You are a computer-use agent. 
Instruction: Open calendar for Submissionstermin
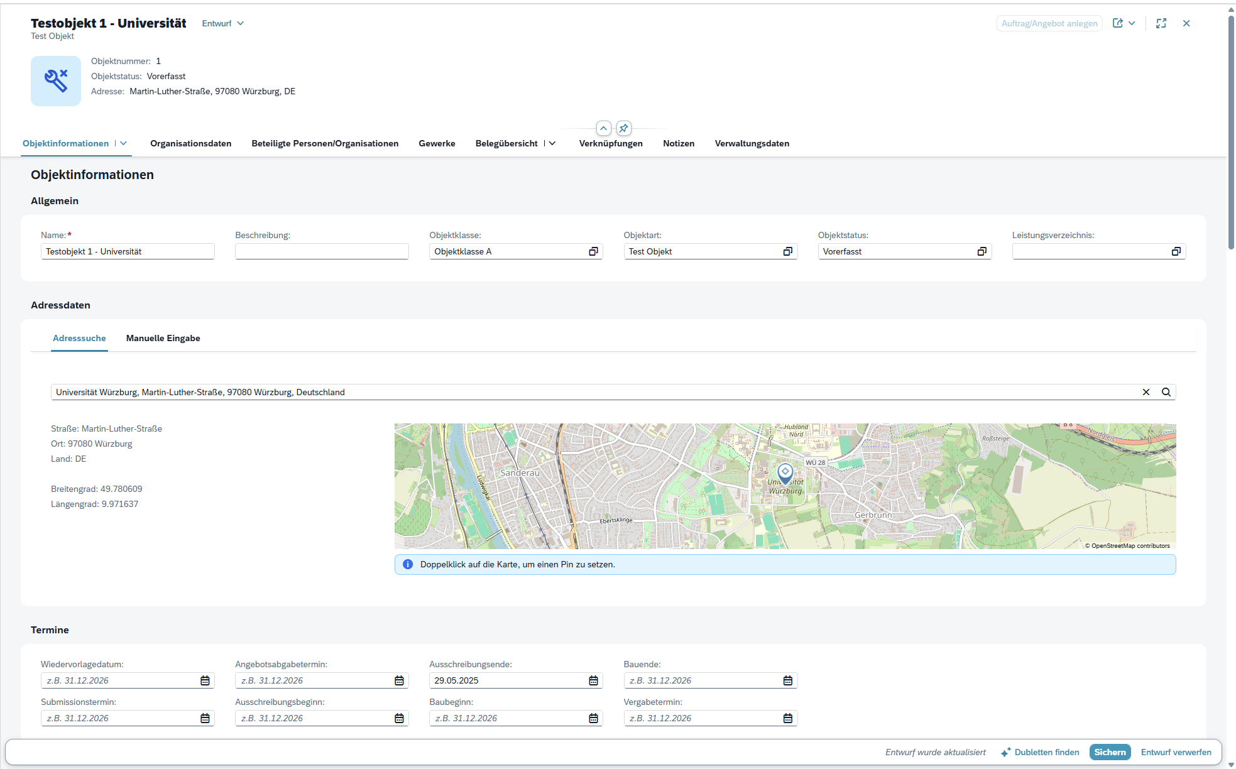click(205, 718)
